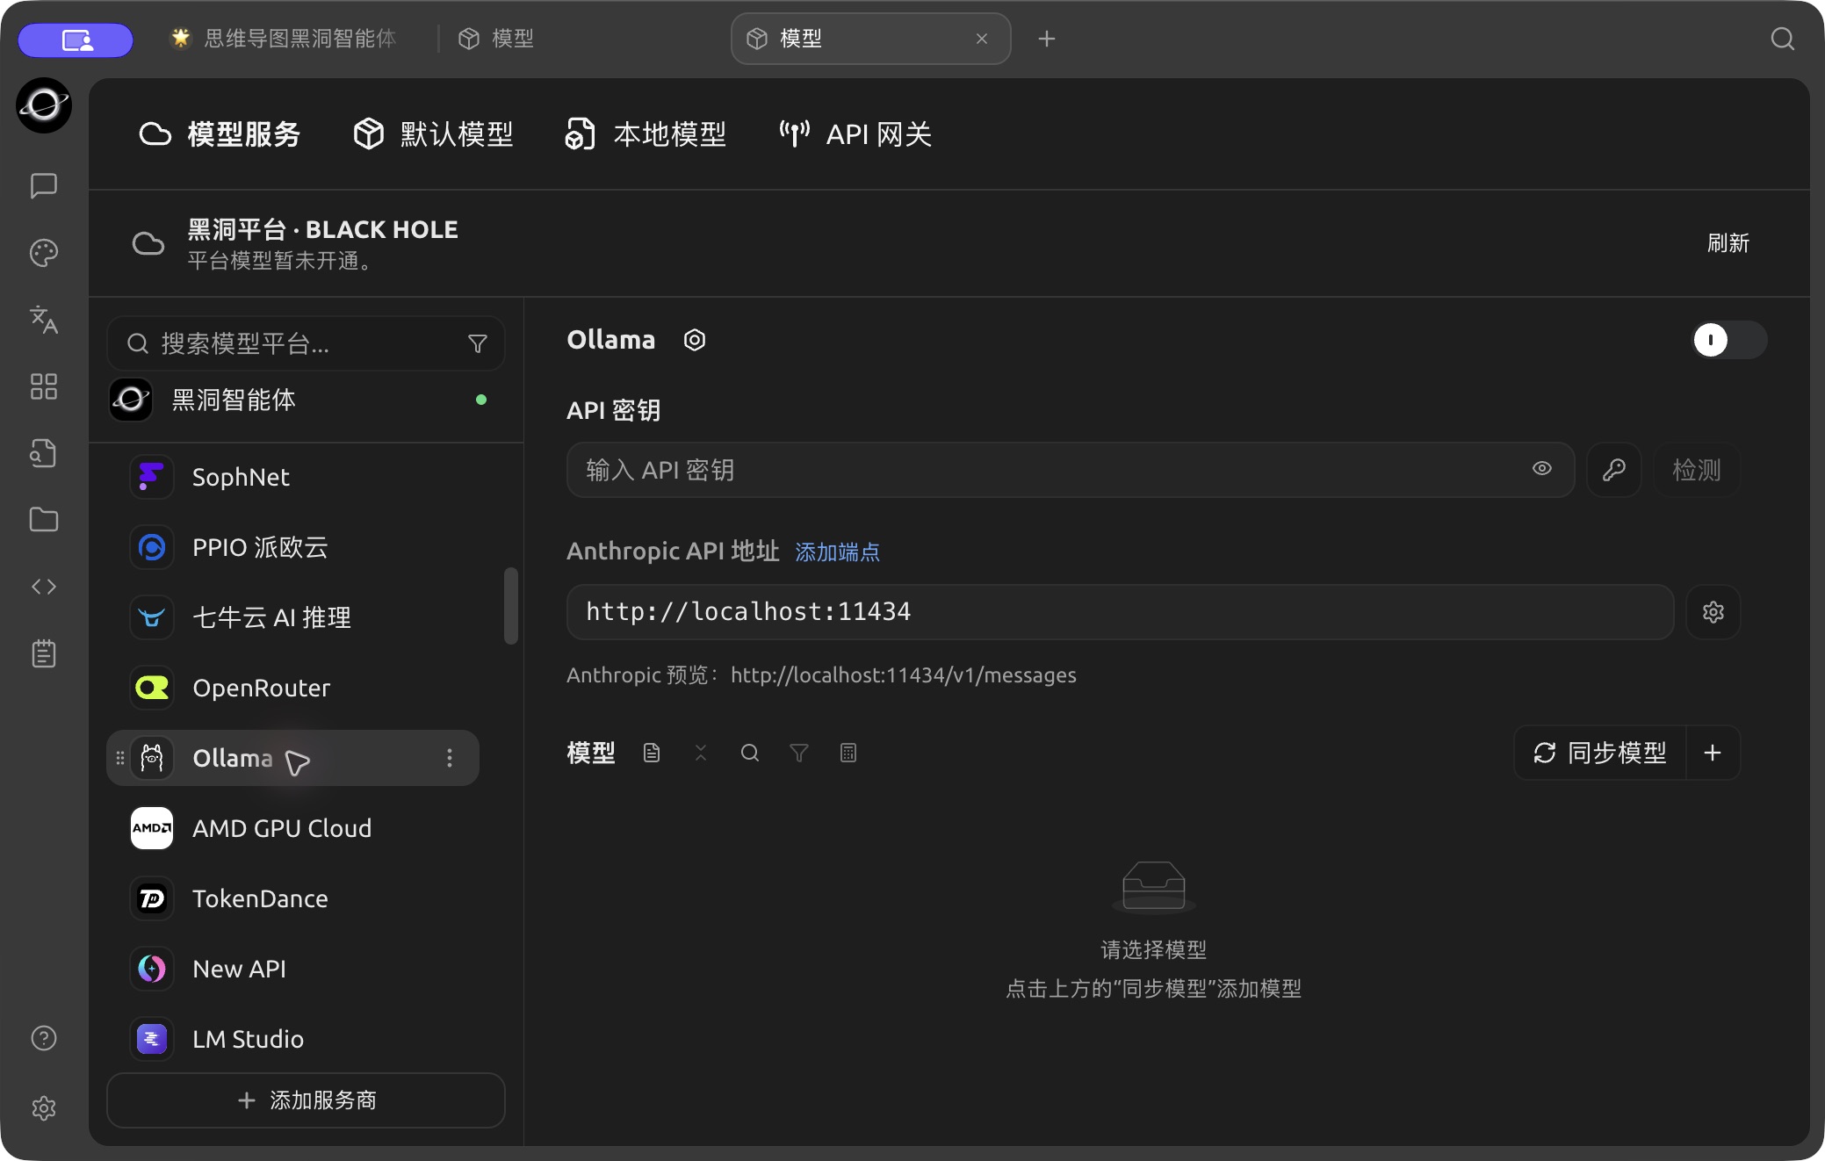This screenshot has height=1161, width=1825.
Task: Open the file search icon in sidebar
Action: click(x=44, y=453)
